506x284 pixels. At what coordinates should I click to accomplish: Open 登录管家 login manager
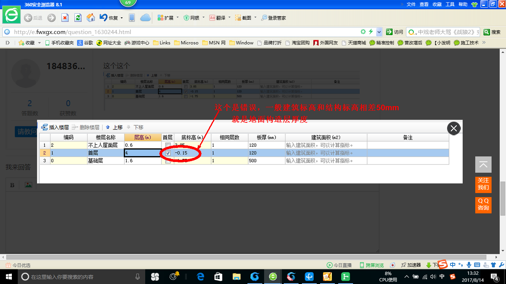[x=273, y=18]
